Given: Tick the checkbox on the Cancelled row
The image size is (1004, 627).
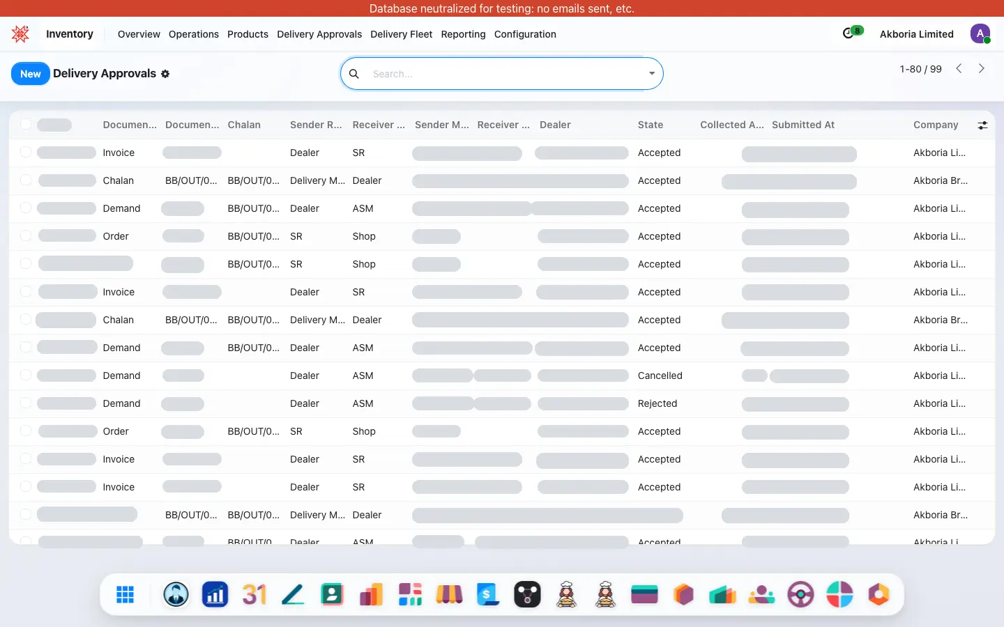Looking at the screenshot, I should [x=26, y=376].
